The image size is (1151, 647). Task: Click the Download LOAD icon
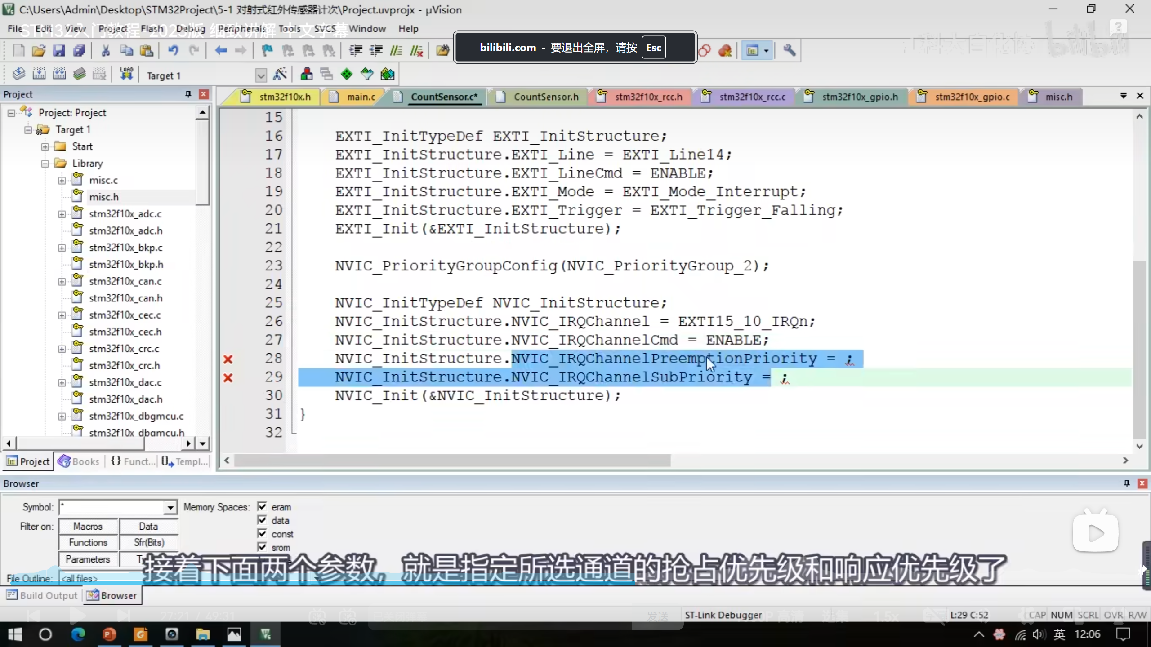126,74
